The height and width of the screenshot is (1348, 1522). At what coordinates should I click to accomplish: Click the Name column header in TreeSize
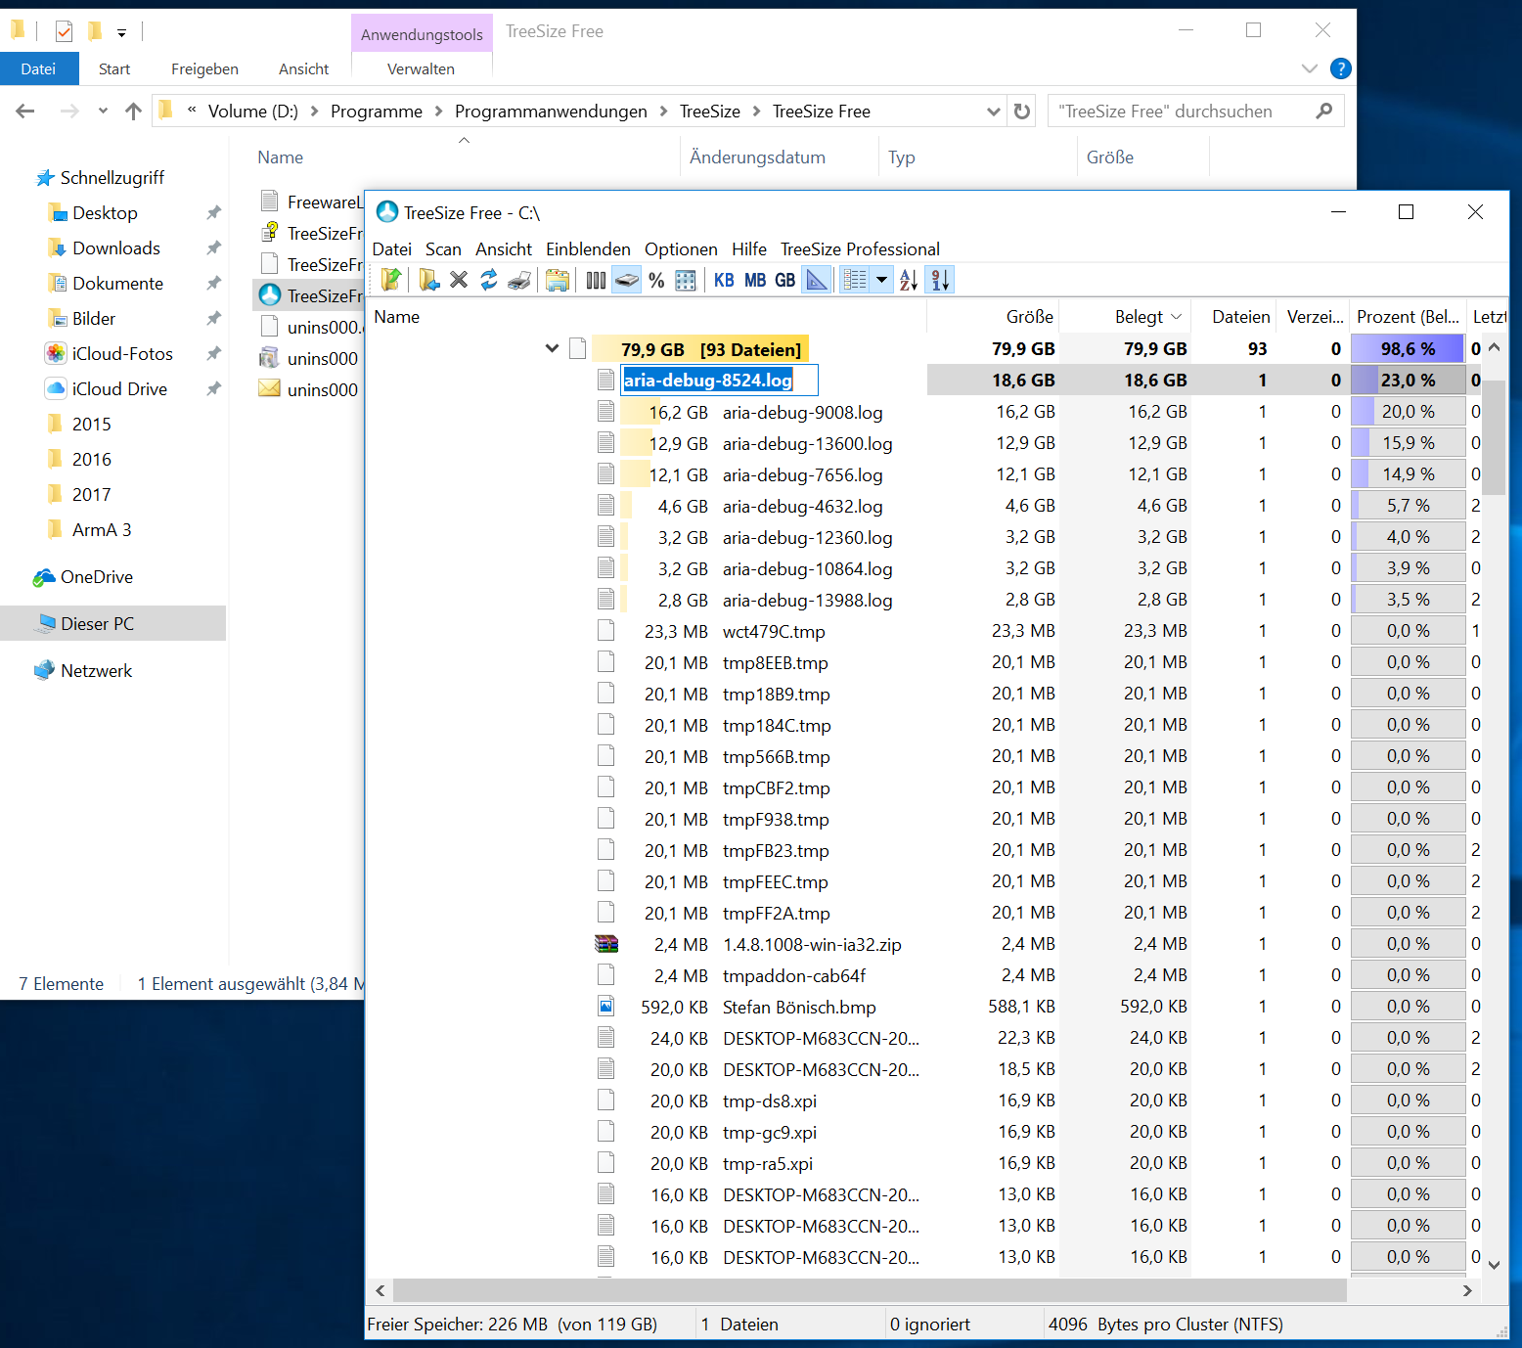click(646, 317)
